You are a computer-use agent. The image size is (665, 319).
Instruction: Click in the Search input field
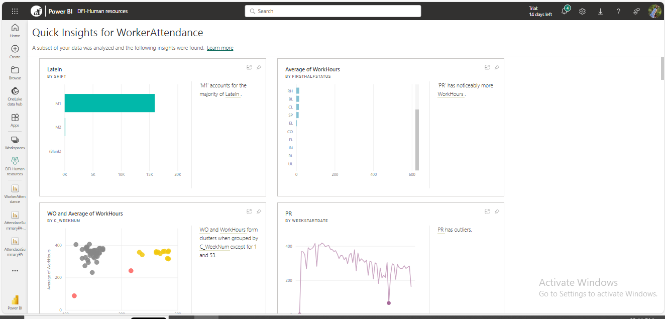pos(332,11)
